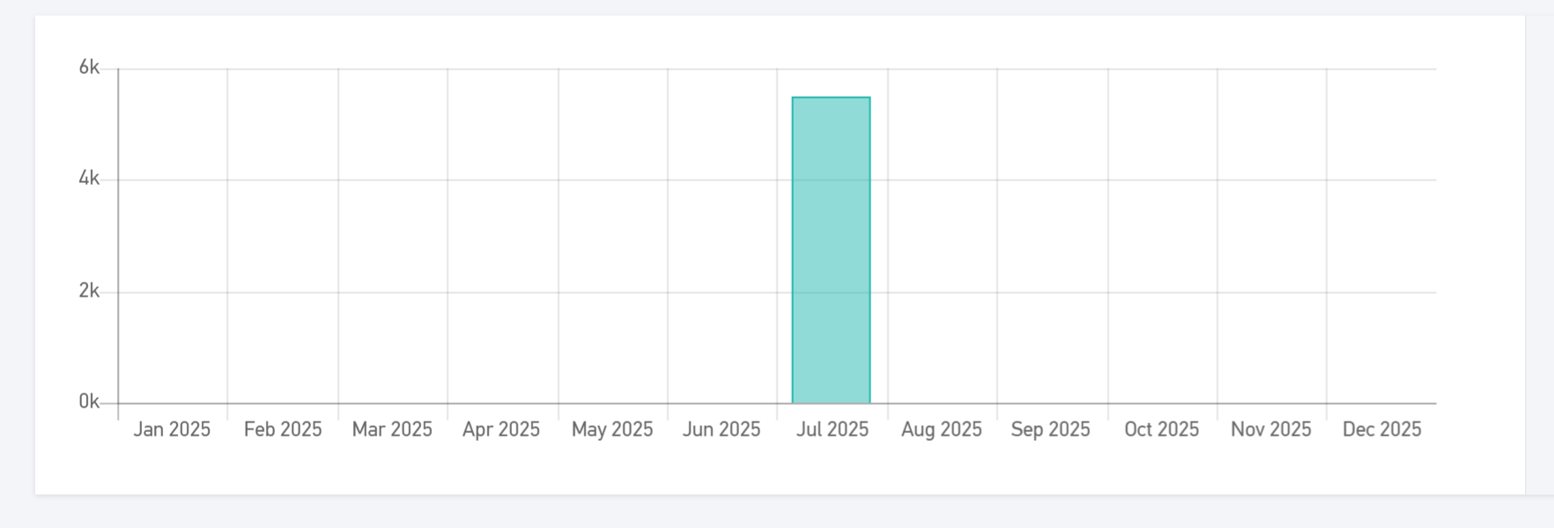1554x528 pixels.
Task: Choose the Jun 2025 axis label
Action: [721, 429]
